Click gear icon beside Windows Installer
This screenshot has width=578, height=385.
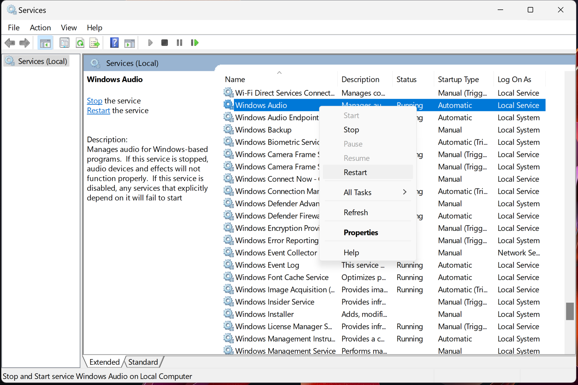(229, 314)
